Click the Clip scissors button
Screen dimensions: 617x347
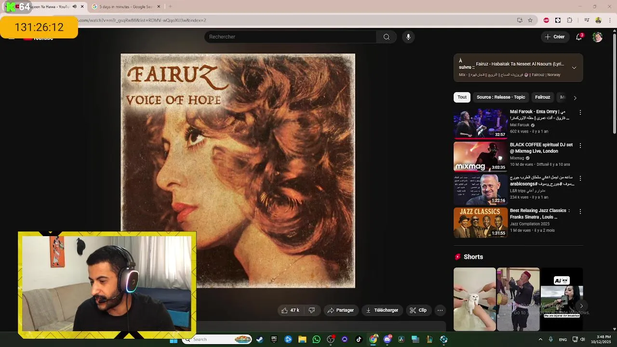[x=418, y=310]
